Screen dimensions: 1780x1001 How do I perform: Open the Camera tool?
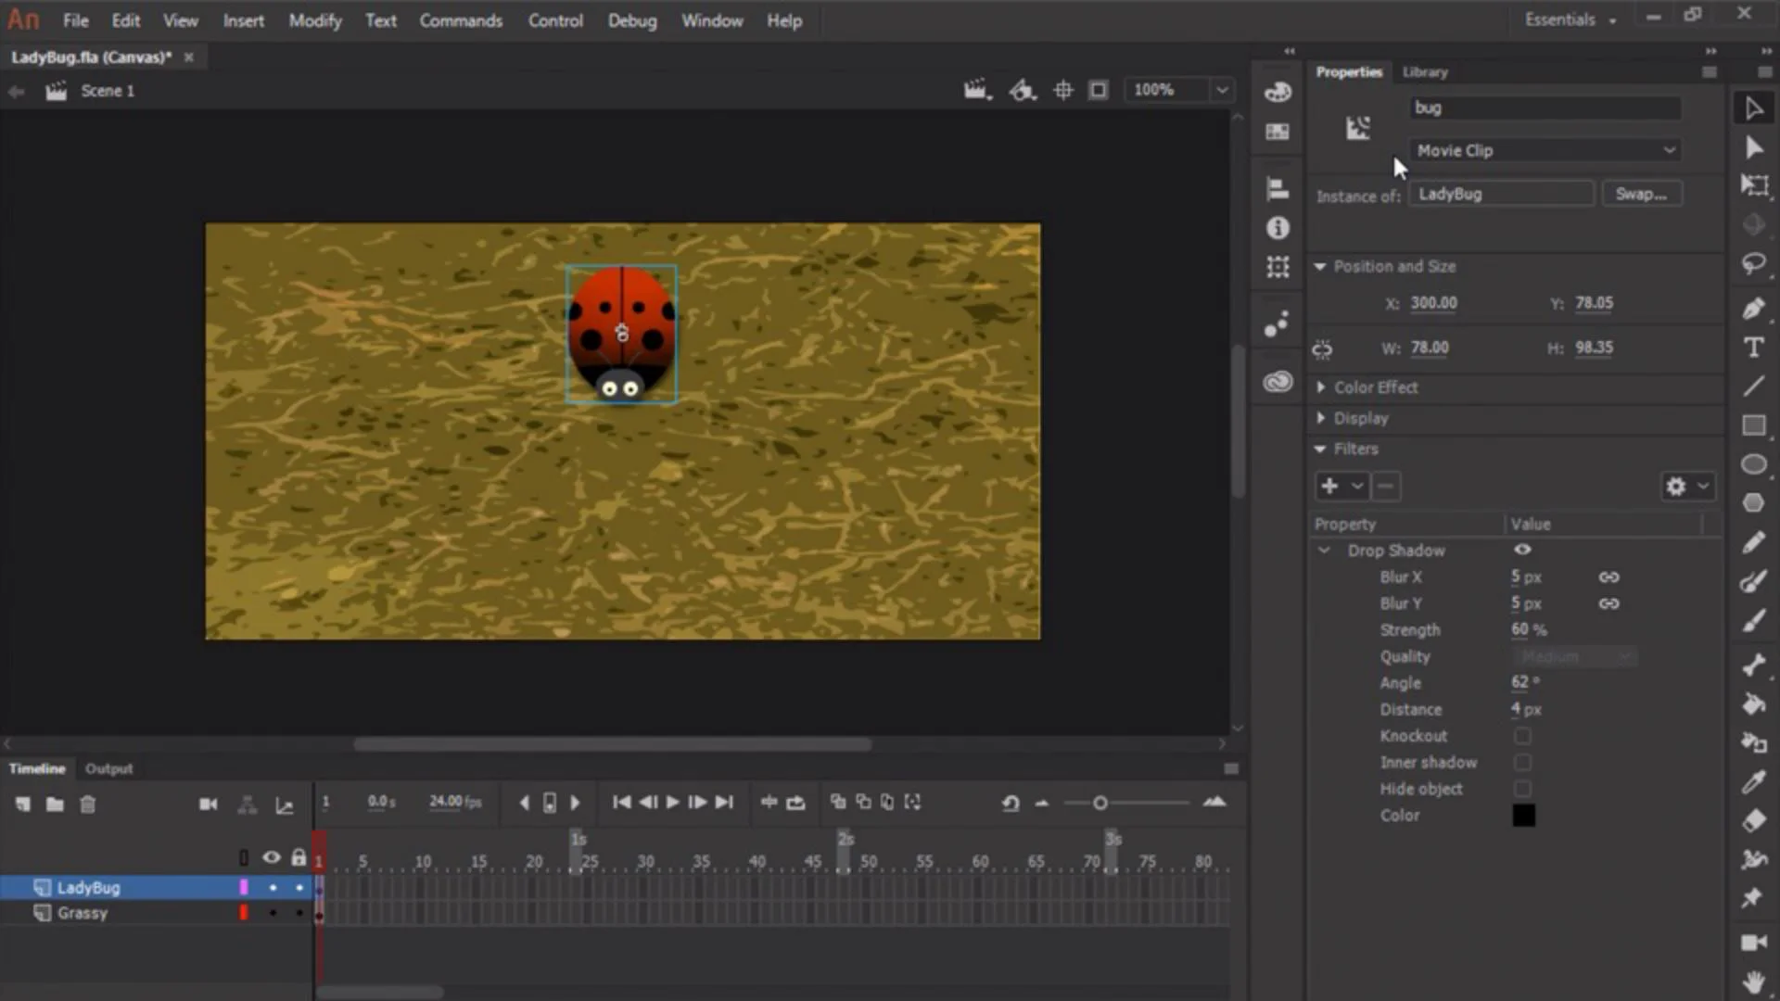pyautogui.click(x=1755, y=943)
